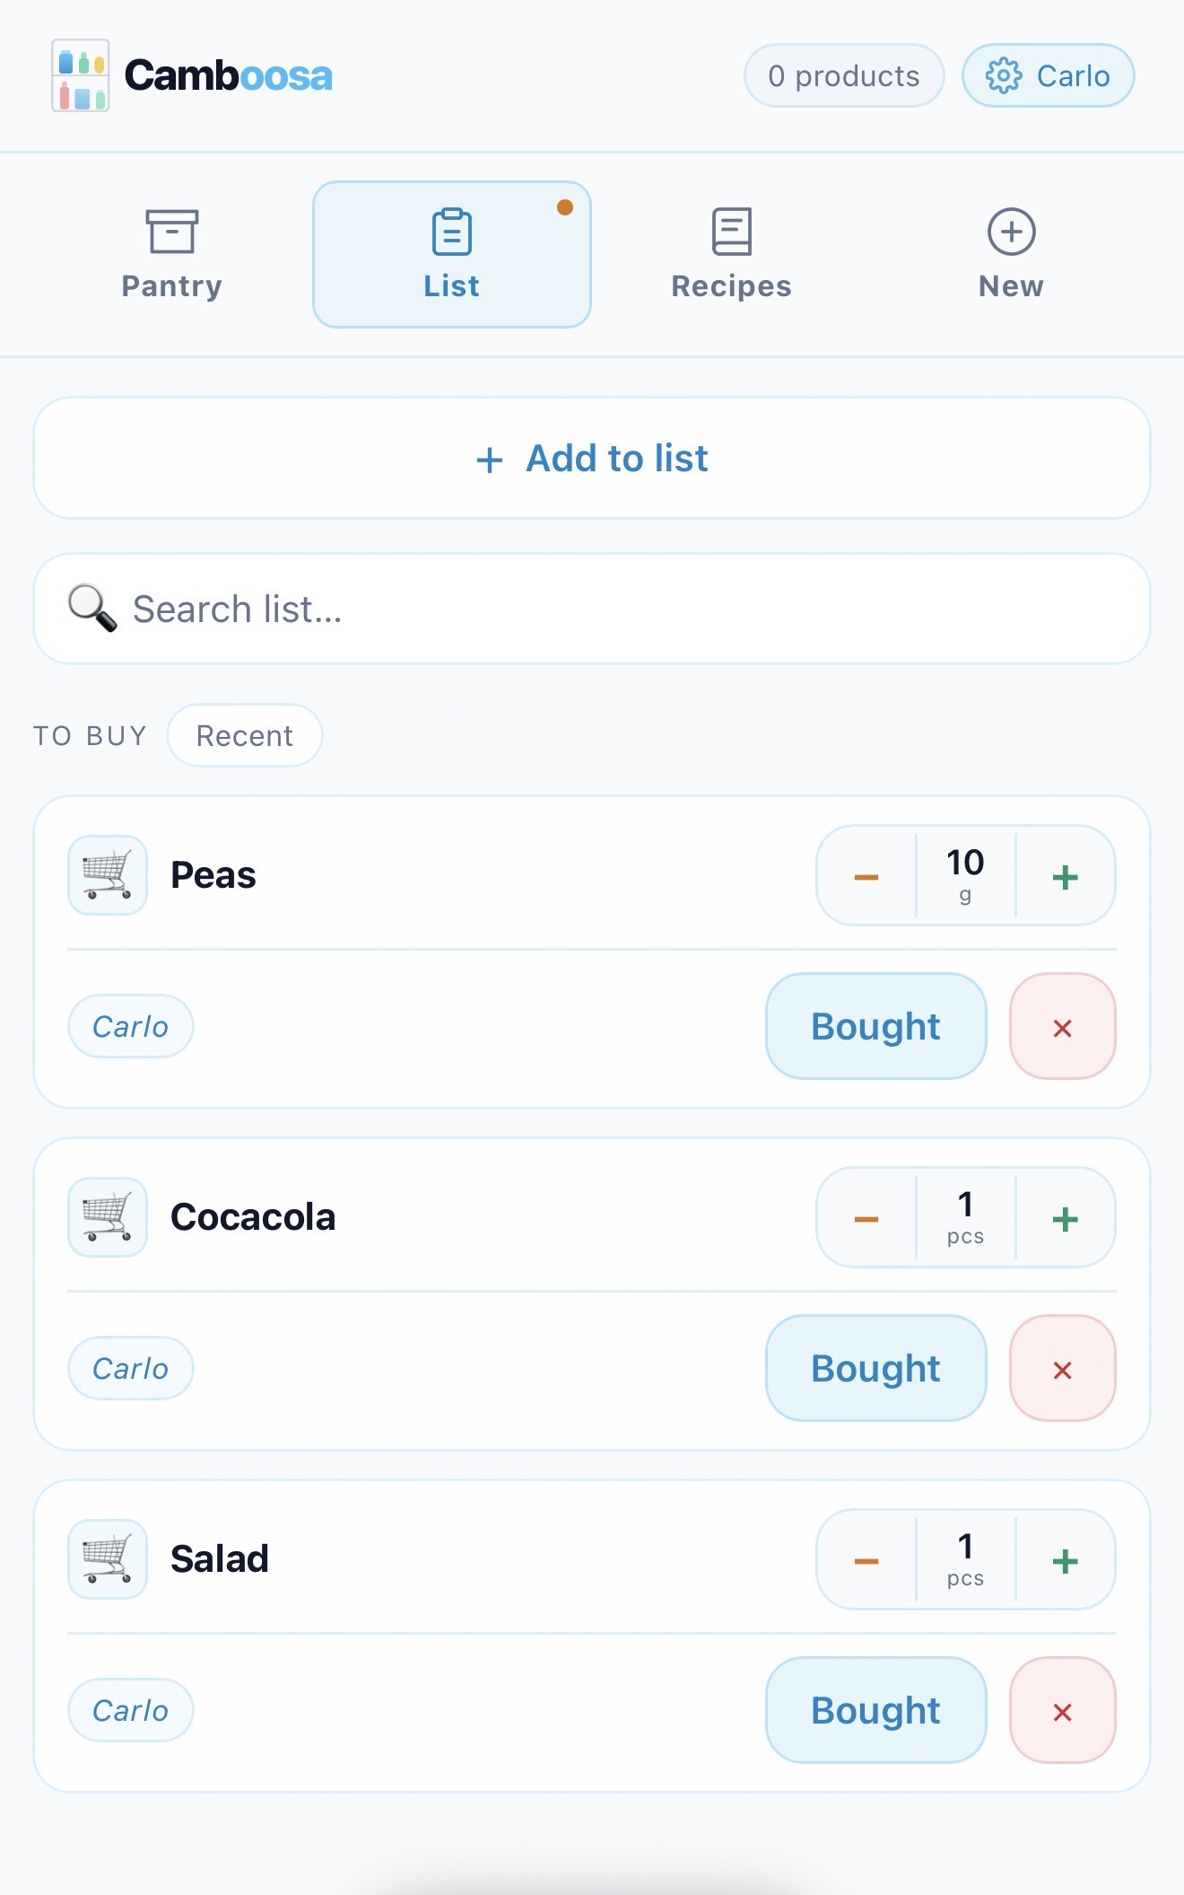The image size is (1184, 1895).
Task: Open settings via Carlo gear button
Action: [x=1048, y=75]
